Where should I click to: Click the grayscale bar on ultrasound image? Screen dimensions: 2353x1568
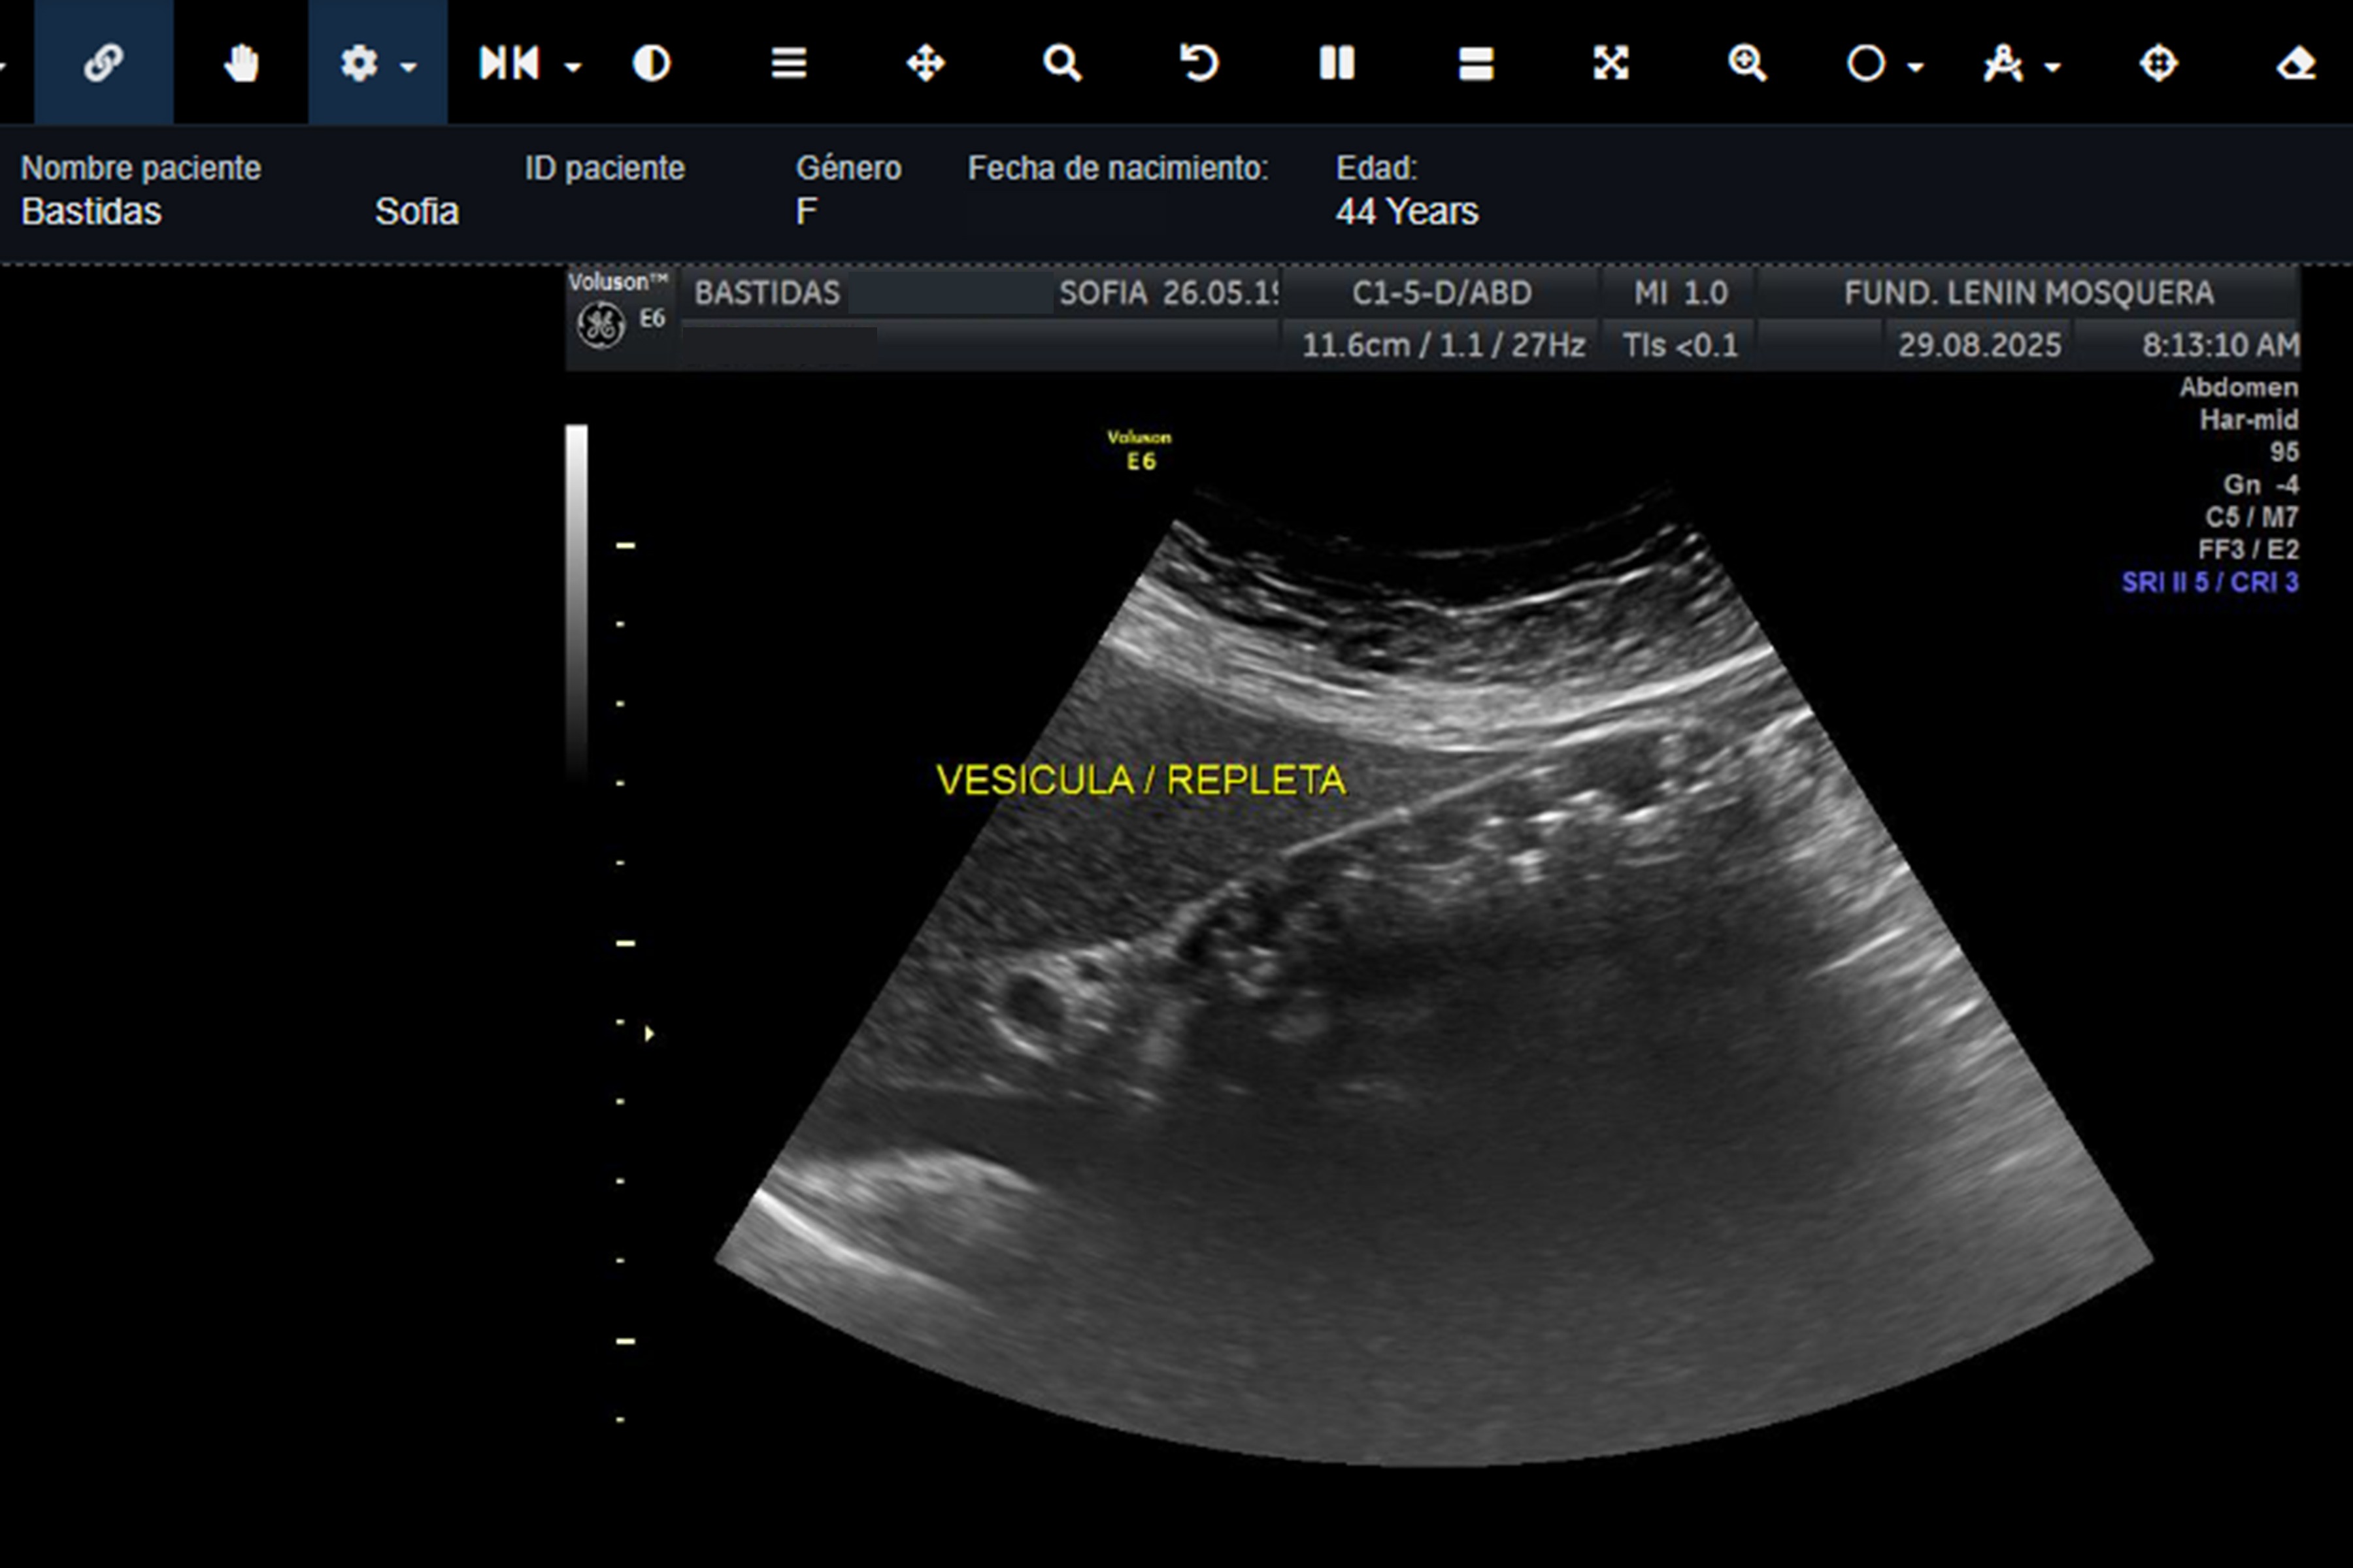(x=576, y=600)
